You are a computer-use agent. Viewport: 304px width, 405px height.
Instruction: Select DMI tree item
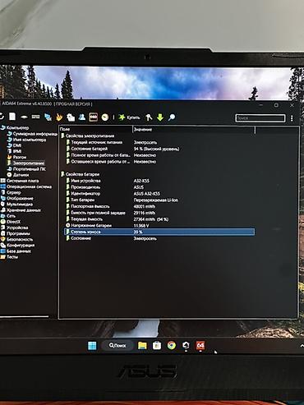coord(14,145)
